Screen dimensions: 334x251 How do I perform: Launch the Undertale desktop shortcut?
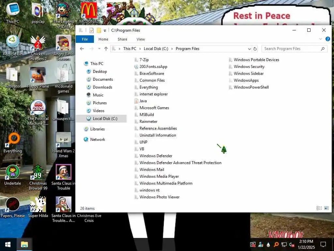pyautogui.click(x=13, y=175)
